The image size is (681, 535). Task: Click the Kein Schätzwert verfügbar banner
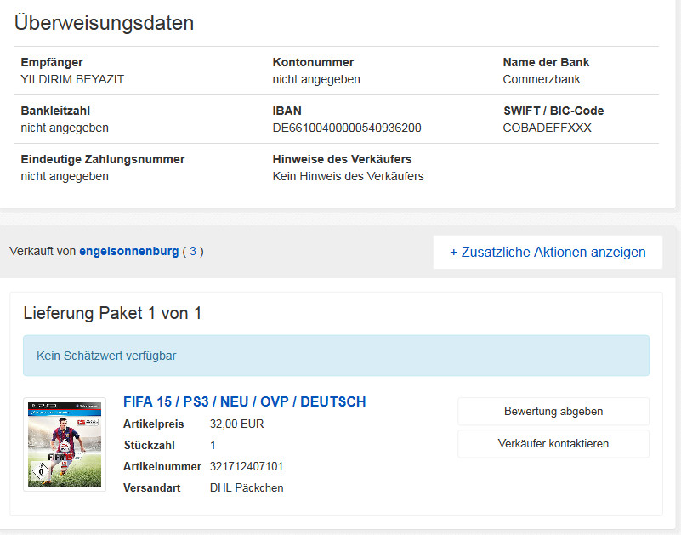point(336,356)
